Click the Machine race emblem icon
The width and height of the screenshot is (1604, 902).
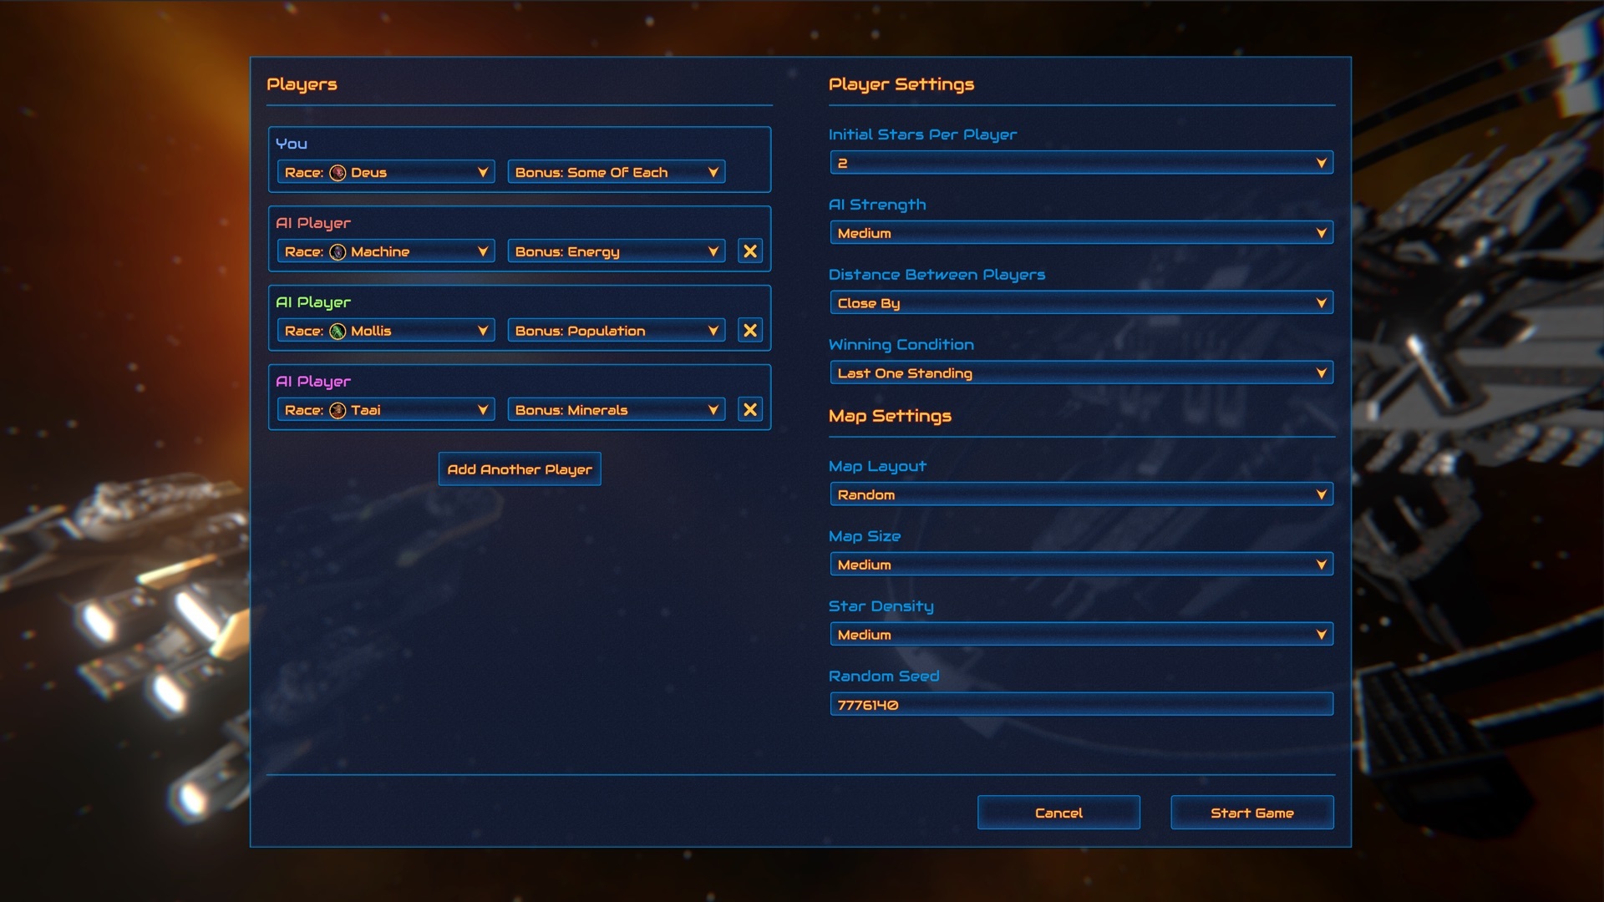tap(338, 252)
